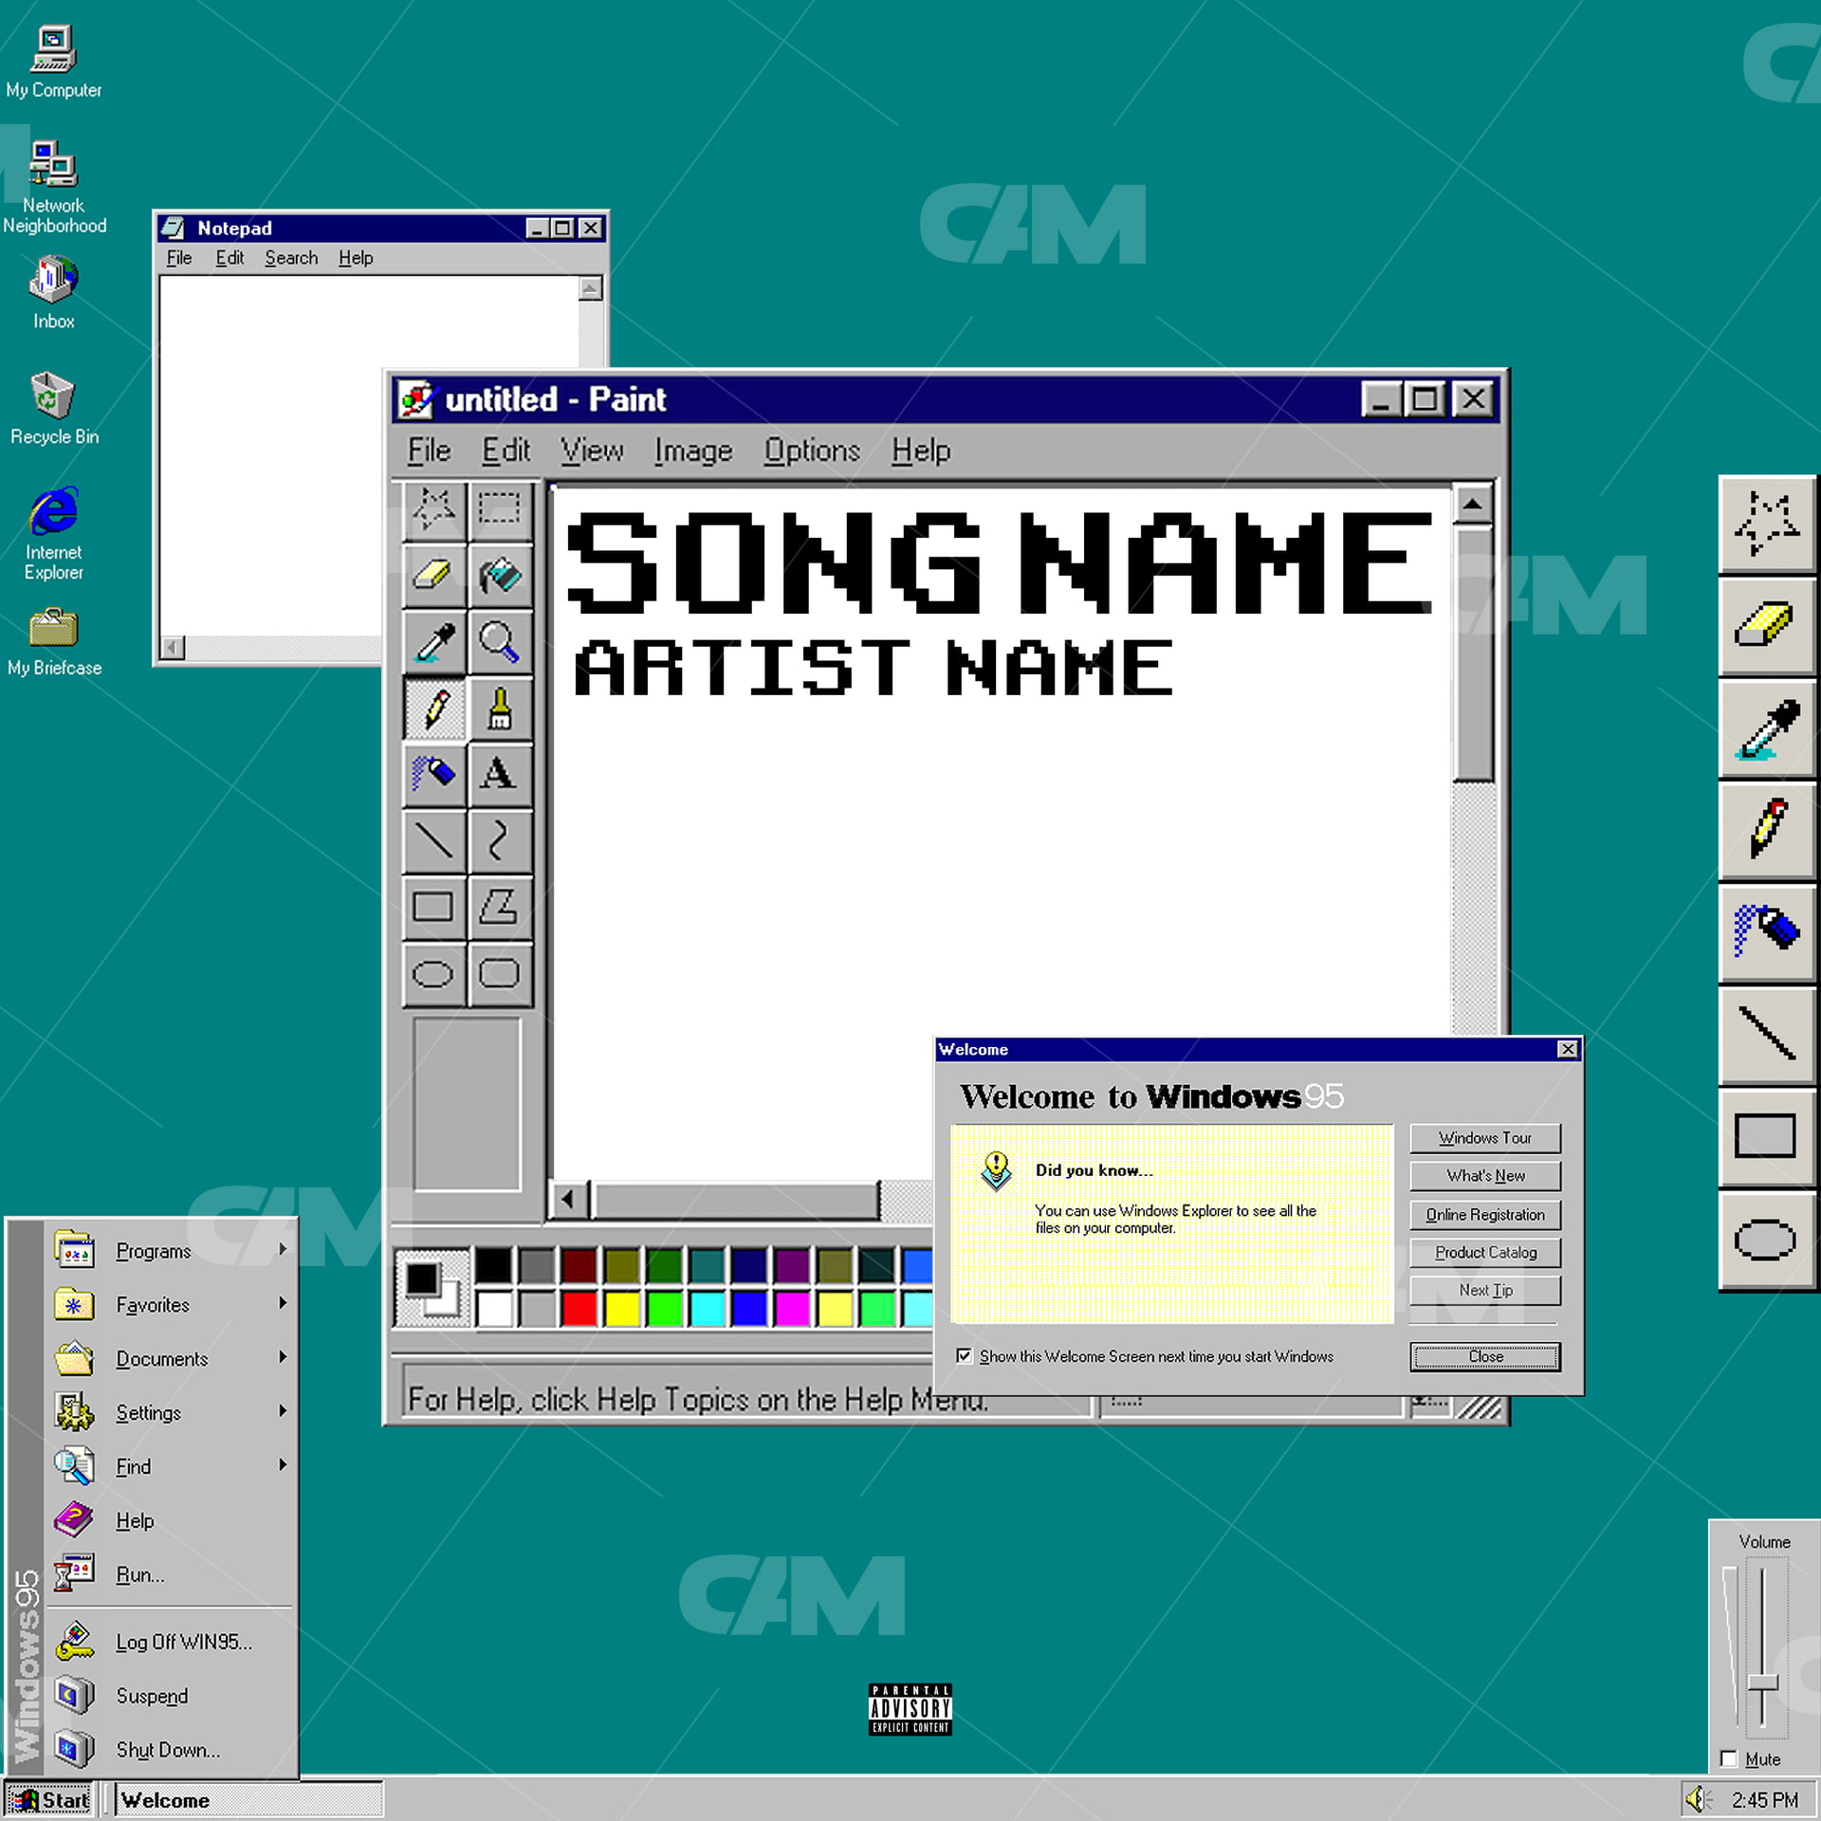The width and height of the screenshot is (1821, 1821).
Task: Select the Curve tool in Paint
Action: click(499, 840)
